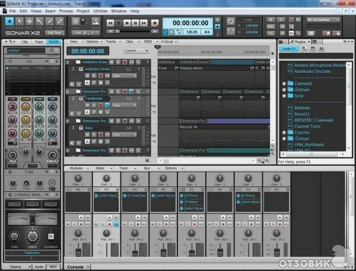Select the Erase tool
The height and width of the screenshot is (271, 356).
tap(59, 21)
